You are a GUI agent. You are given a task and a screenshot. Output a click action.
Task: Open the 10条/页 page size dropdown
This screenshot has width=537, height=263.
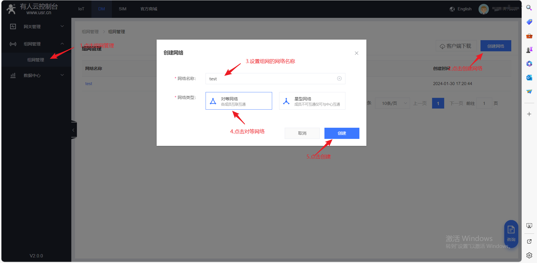coord(392,103)
